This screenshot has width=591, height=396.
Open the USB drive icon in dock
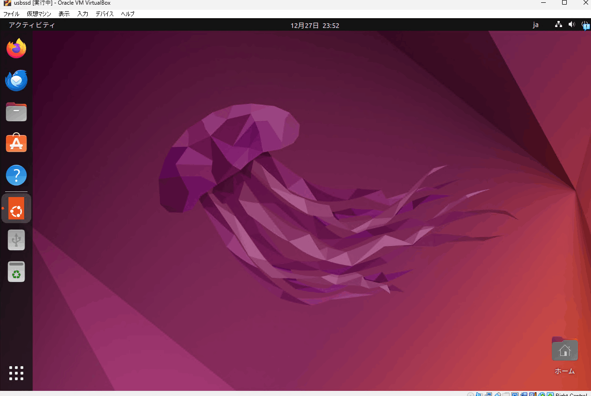tap(16, 240)
